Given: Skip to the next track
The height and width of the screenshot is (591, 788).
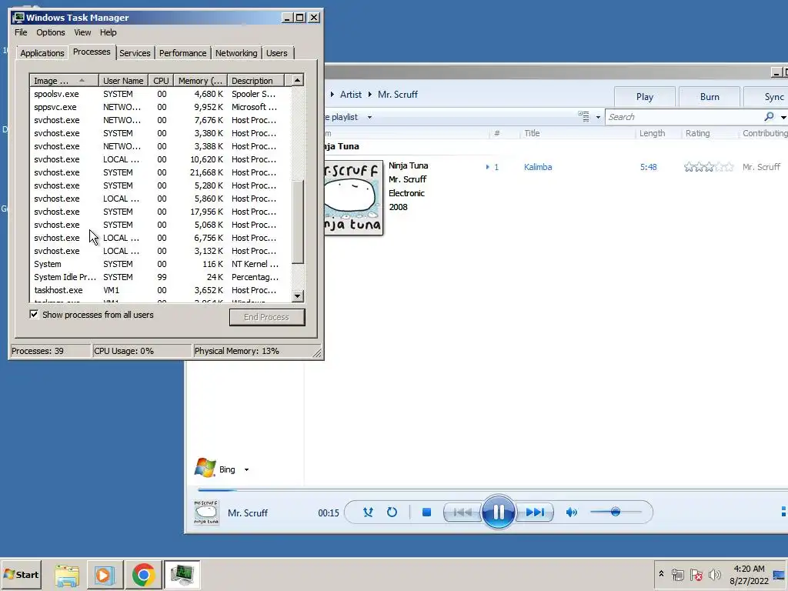Looking at the screenshot, I should 535,512.
